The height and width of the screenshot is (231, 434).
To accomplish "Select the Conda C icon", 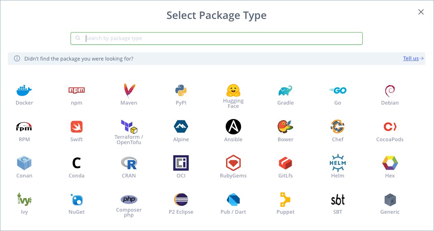I will coord(77,163).
